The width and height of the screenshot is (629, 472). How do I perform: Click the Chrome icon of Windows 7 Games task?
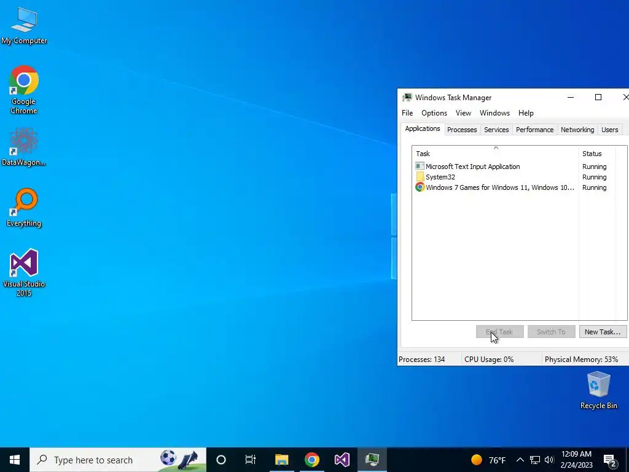420,187
